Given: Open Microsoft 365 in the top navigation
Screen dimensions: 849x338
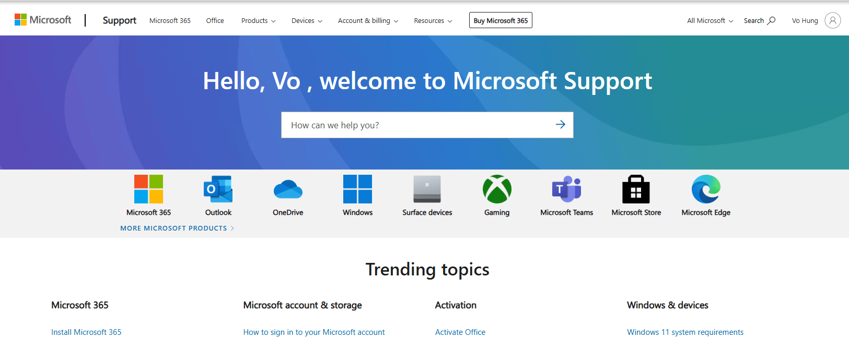Looking at the screenshot, I should coord(170,21).
